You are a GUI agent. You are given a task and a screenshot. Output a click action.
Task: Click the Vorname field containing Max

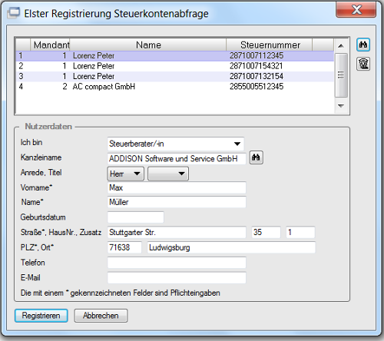click(x=177, y=187)
